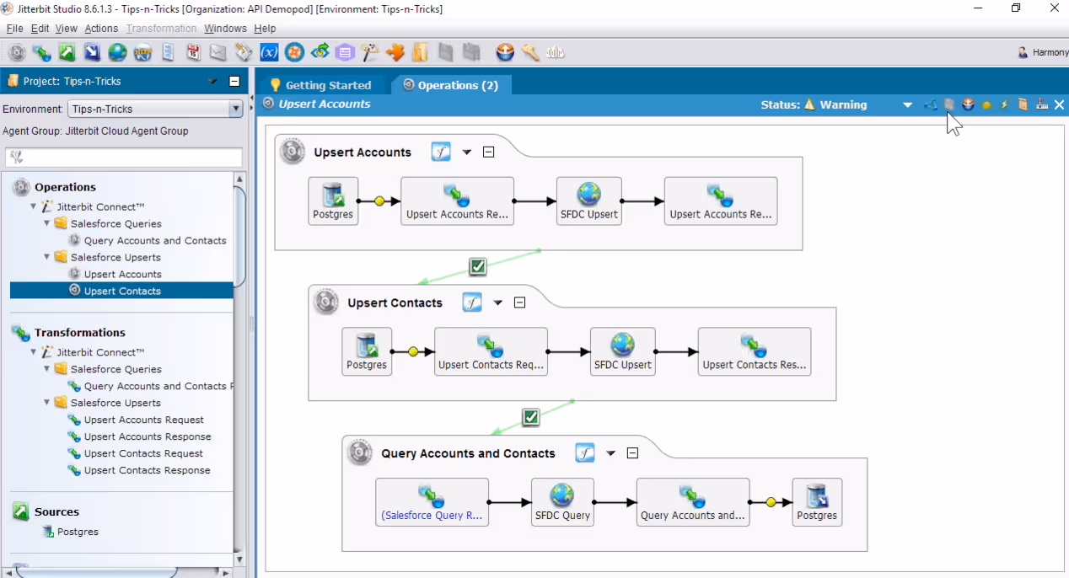1069x578 pixels.
Task: Click the blue graph icon beside the Status dropdown
Action: tap(931, 104)
